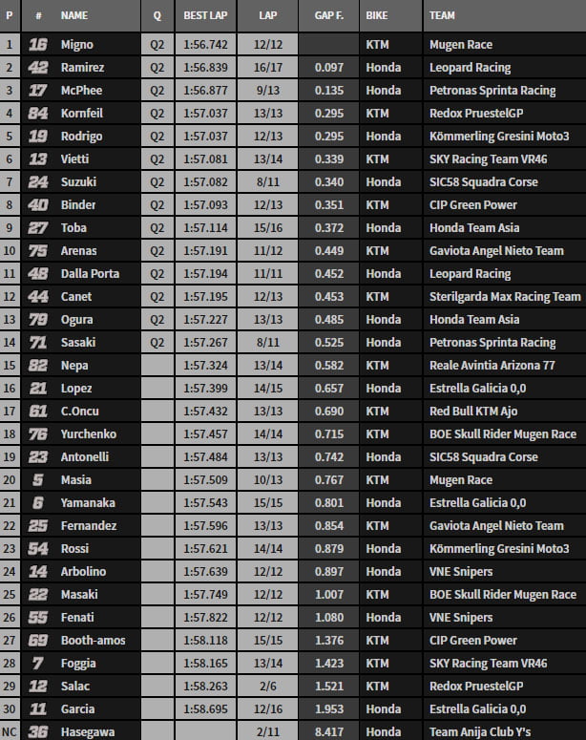586x740 pixels.
Task: Open rider name McPhee
Action: click(x=81, y=91)
